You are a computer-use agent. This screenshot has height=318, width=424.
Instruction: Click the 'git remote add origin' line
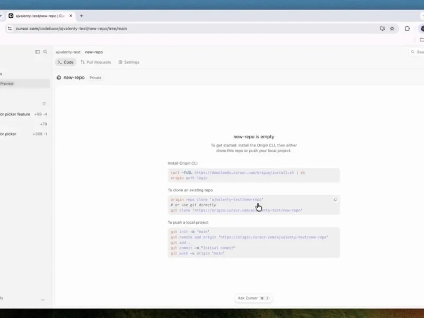pos(249,237)
